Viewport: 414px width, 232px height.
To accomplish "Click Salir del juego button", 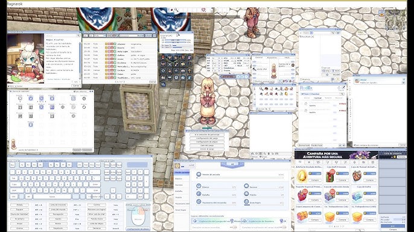I will pos(207,145).
